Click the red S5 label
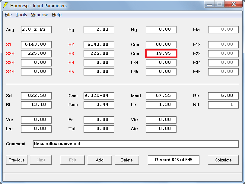Image resolution: width=245 pixels, height=184 pixels. tap(71, 72)
